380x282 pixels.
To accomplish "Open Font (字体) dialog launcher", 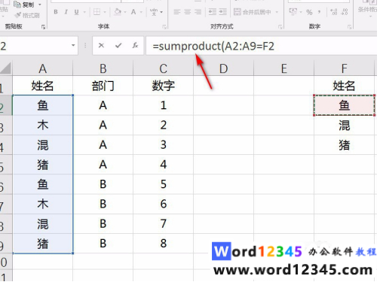I will [164, 27].
